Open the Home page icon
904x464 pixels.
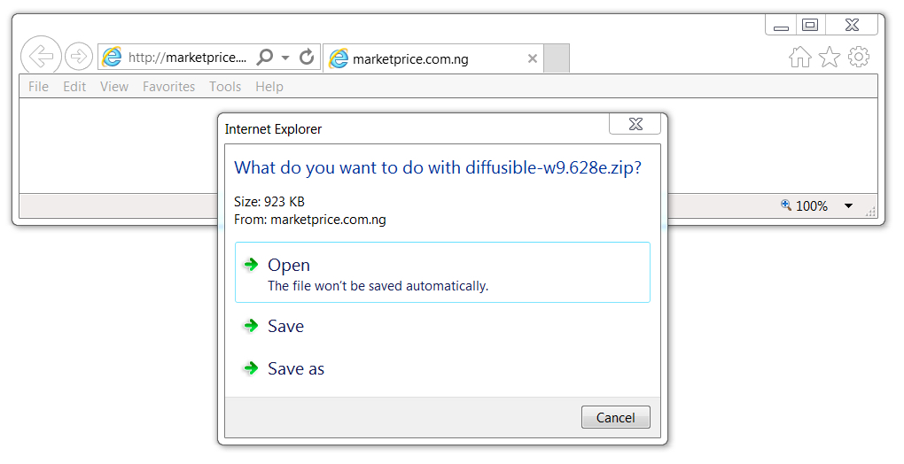tap(799, 57)
